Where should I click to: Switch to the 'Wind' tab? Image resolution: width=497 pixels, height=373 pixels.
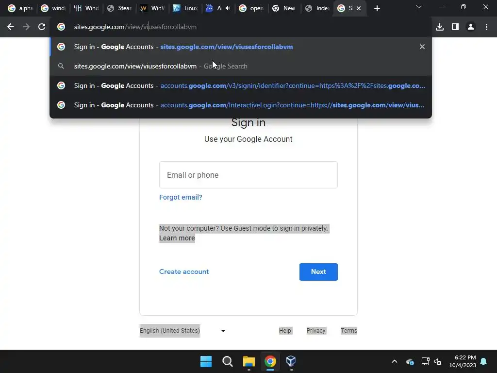click(86, 9)
